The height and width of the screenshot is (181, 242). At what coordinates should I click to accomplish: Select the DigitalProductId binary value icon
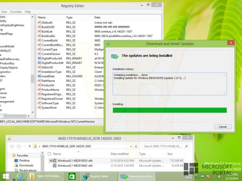coord(39,58)
